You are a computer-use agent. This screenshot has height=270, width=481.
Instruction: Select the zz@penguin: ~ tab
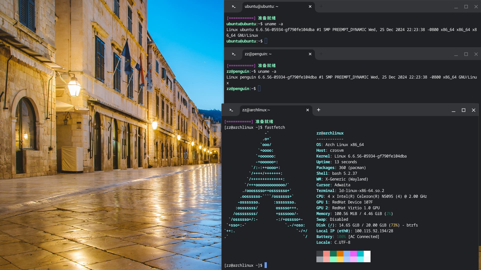[278, 54]
